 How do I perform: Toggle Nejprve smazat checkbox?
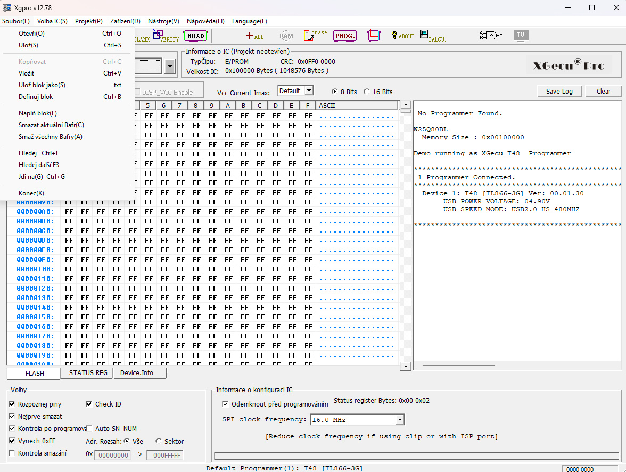12,416
